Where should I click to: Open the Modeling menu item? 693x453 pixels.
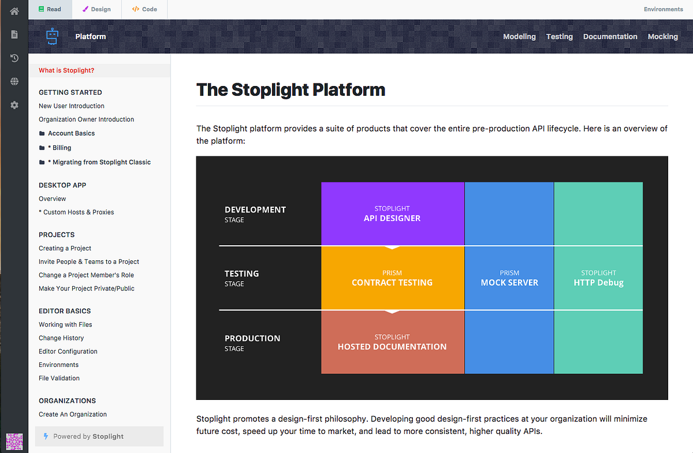point(519,36)
